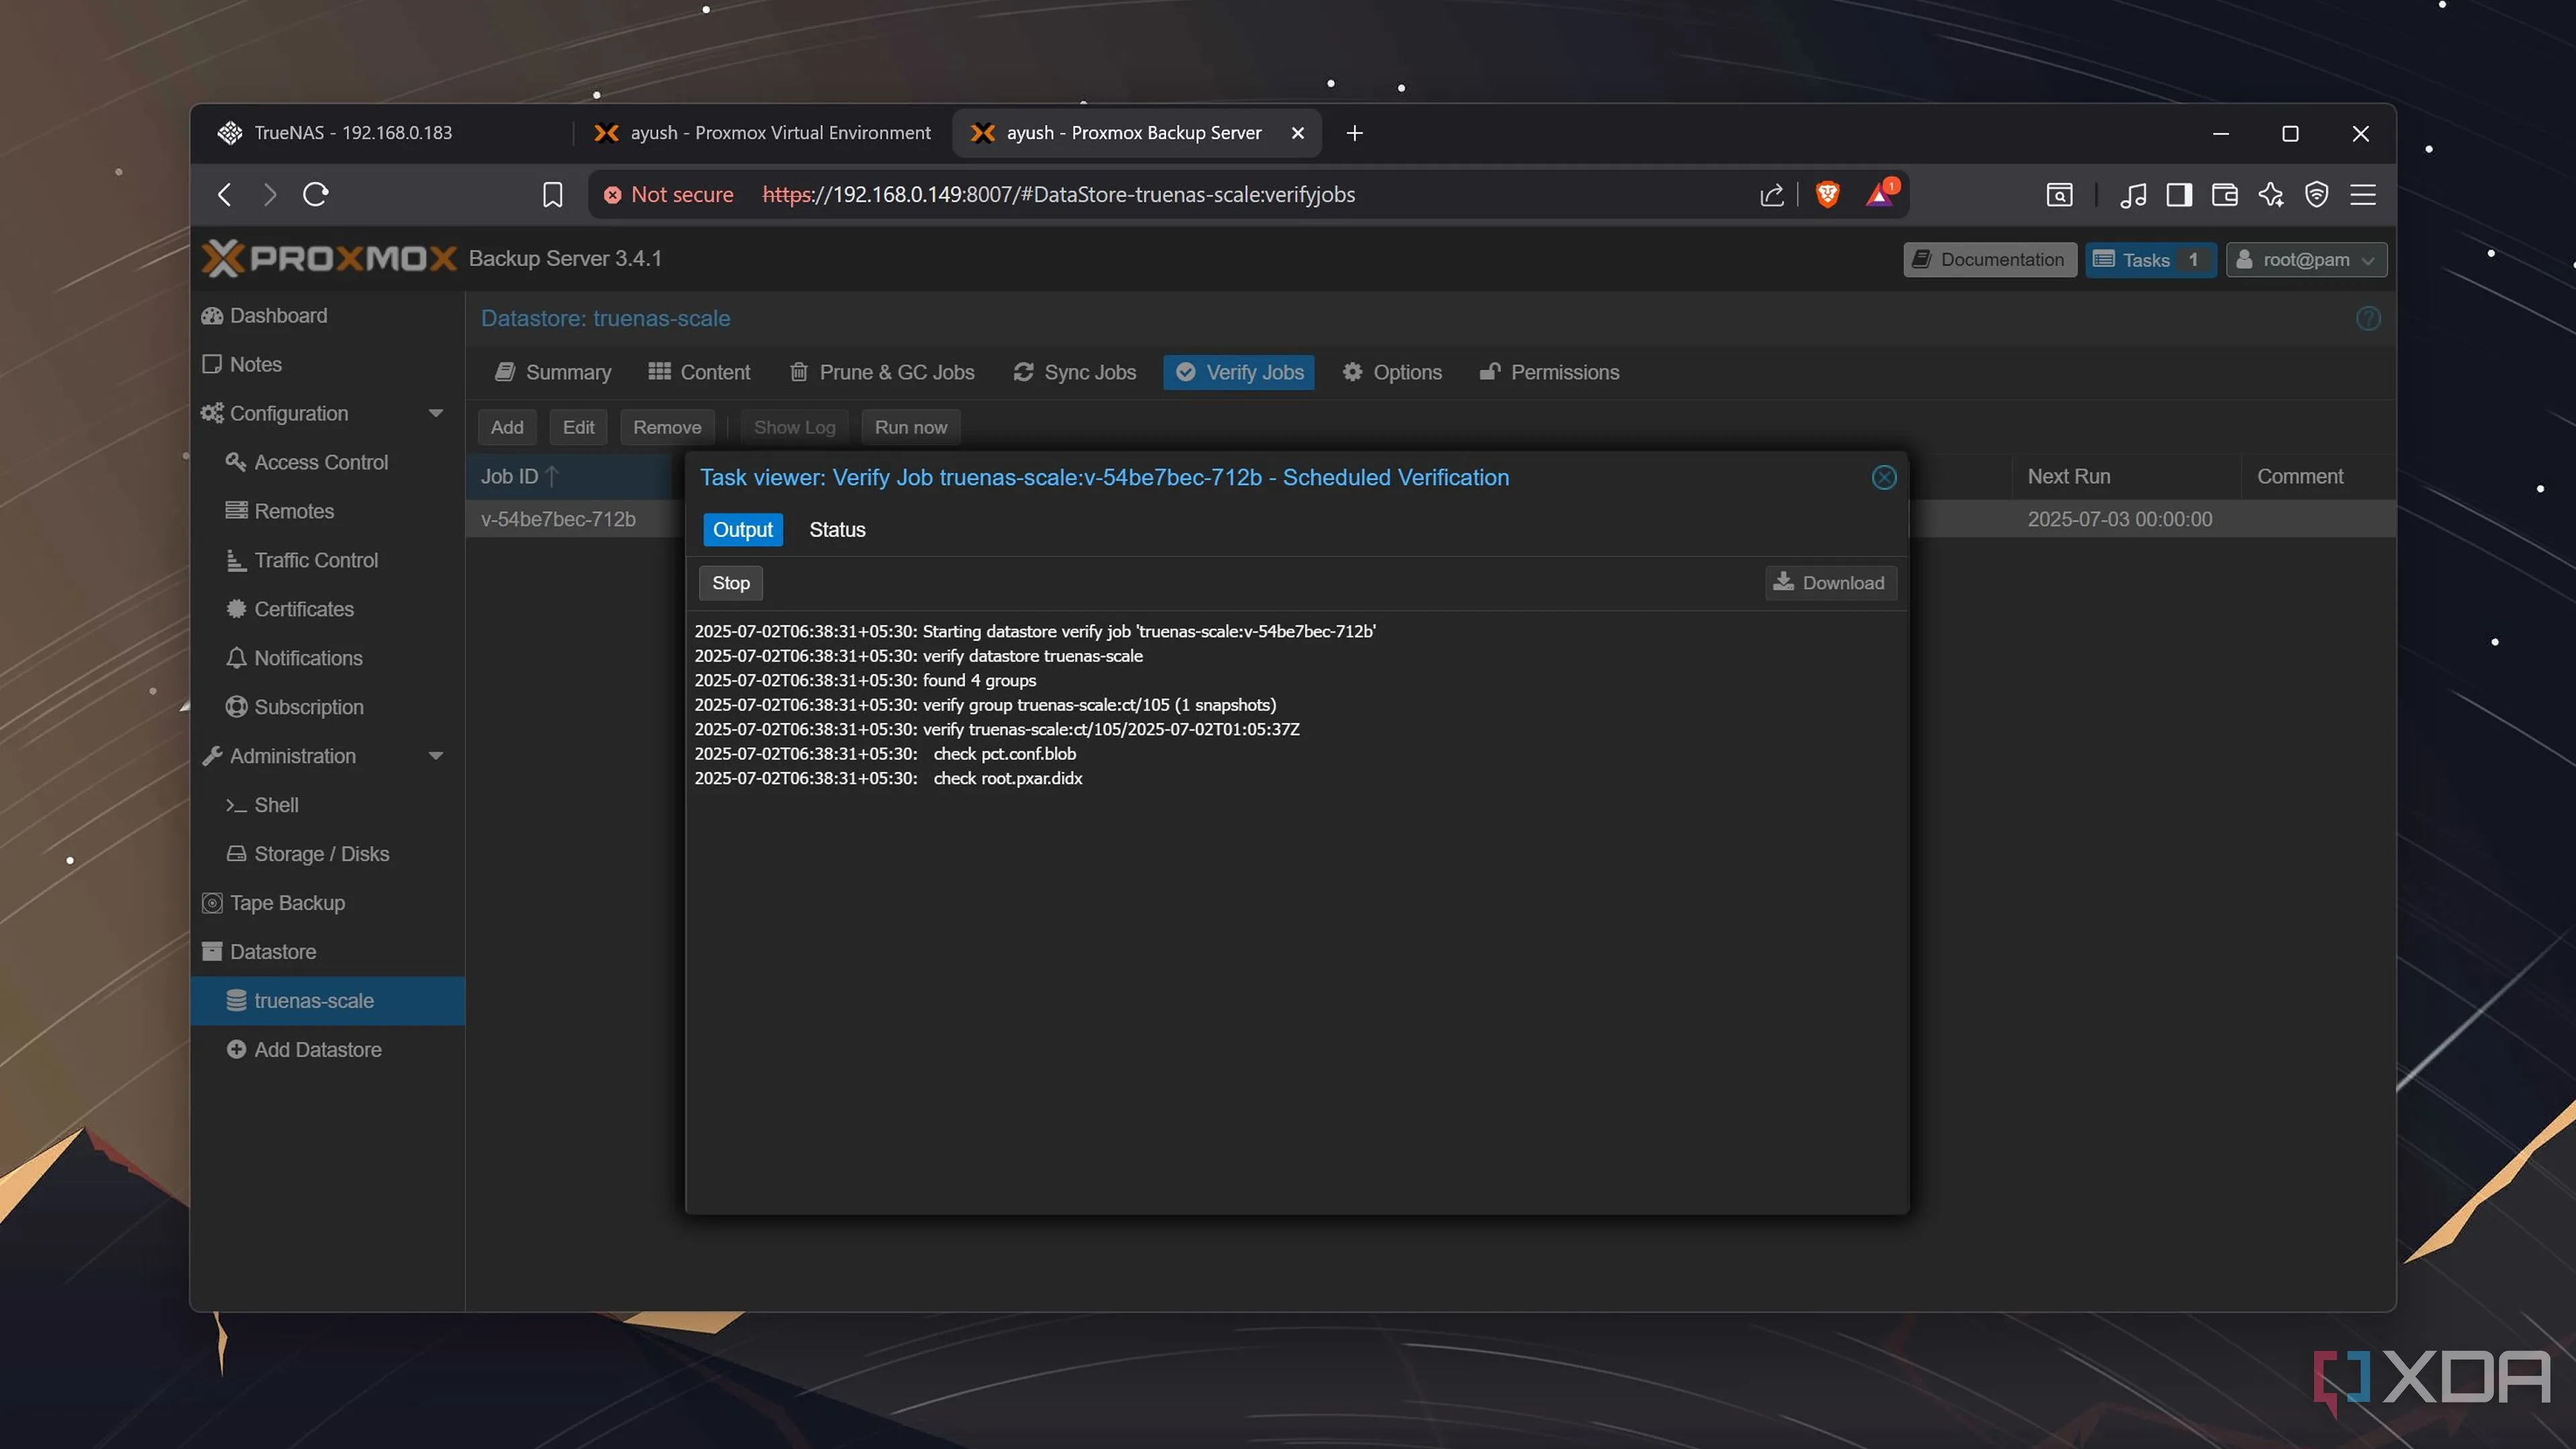Screen dimensions: 2576x1449
Task: Open the root@pam user dropdown
Action: click(x=2305, y=260)
